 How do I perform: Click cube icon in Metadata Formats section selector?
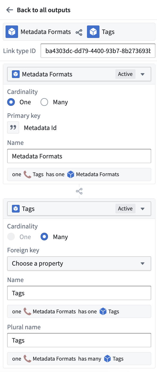pos(16,74)
